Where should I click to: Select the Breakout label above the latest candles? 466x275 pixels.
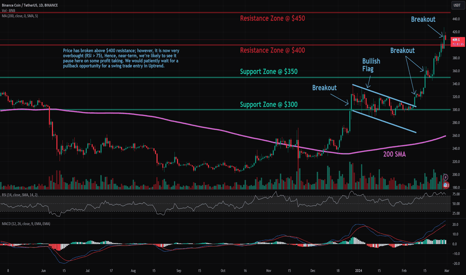(423, 19)
